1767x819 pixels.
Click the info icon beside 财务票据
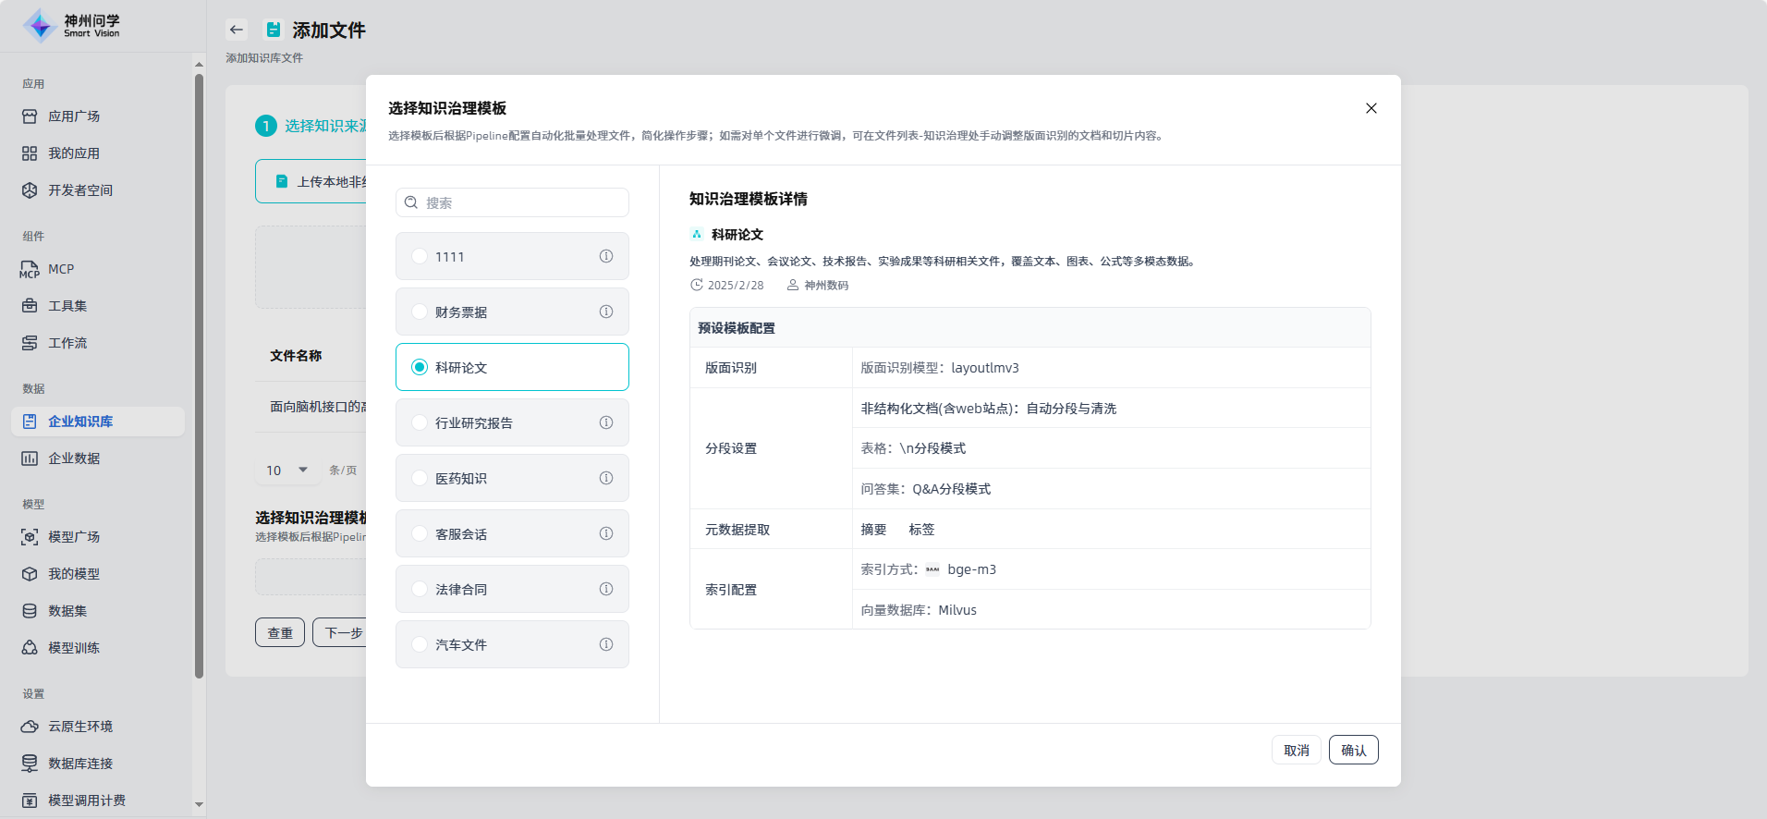(606, 312)
